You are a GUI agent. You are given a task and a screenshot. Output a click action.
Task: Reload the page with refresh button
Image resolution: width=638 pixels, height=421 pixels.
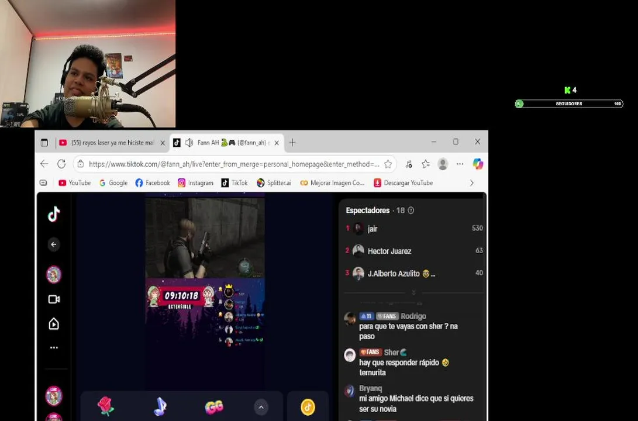tap(61, 164)
